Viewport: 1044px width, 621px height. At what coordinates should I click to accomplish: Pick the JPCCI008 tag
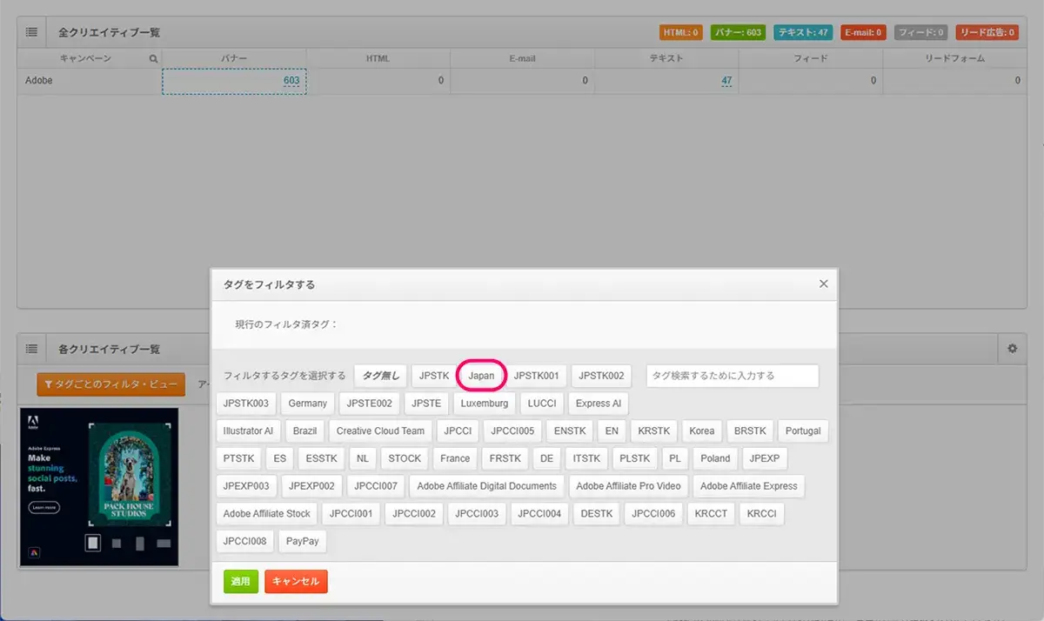pos(245,541)
